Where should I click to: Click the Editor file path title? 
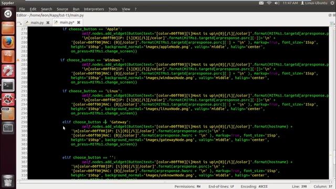pyautogui.click(x=50, y=15)
